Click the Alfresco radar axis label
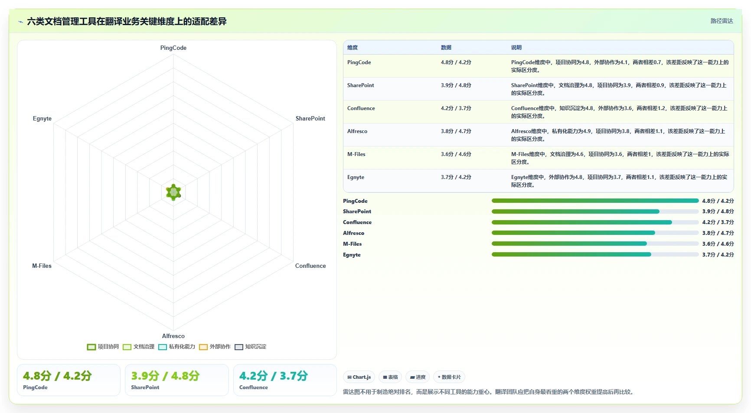Viewport: 751px width, 413px height. [173, 336]
